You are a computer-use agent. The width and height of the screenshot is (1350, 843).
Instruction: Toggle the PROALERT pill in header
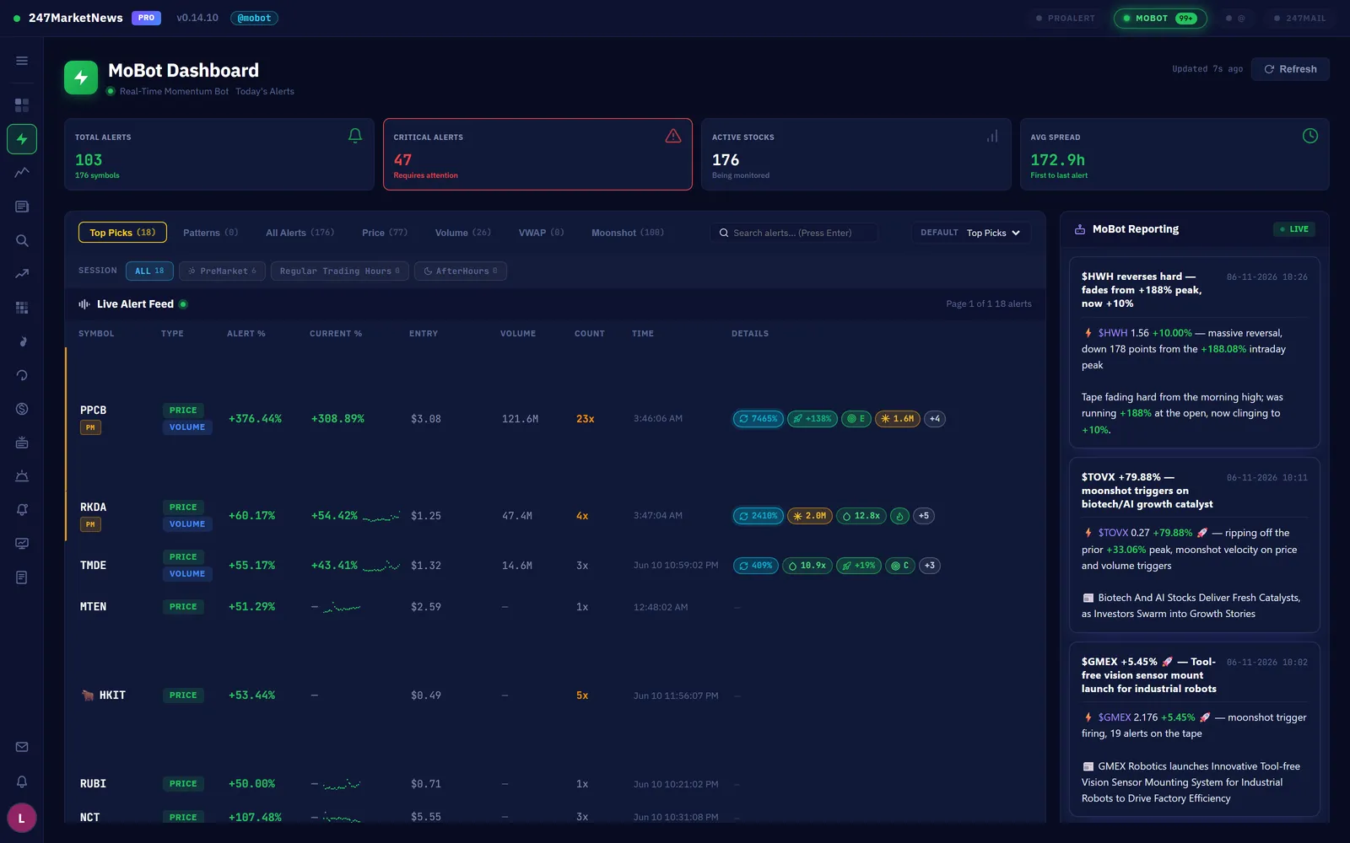1066,18
